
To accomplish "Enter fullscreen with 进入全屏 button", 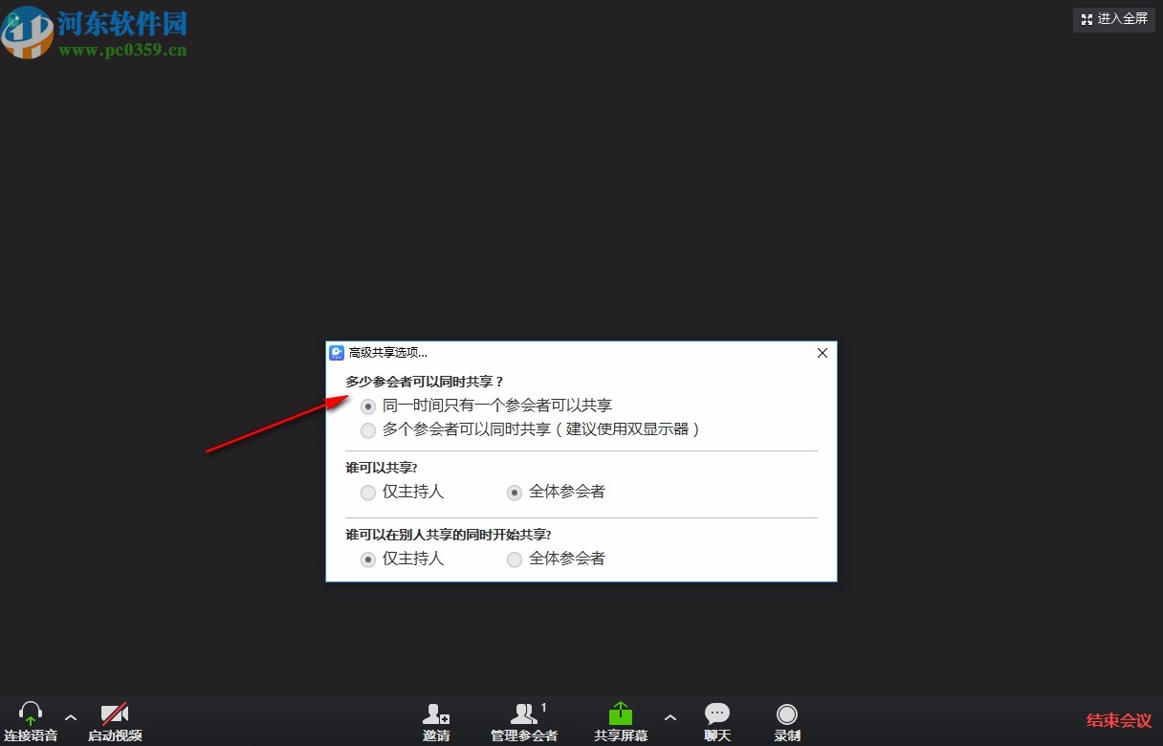I will [1113, 19].
